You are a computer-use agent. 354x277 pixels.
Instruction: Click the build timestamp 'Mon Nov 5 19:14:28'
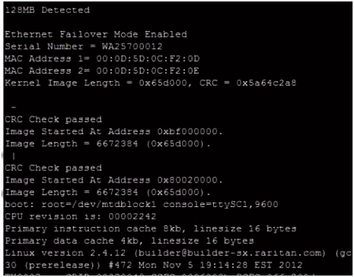tap(193, 265)
